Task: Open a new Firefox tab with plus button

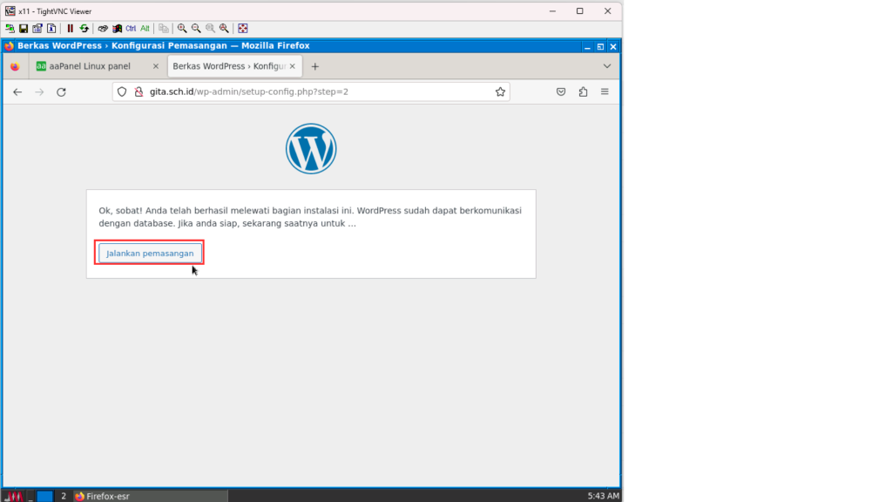Action: (315, 66)
